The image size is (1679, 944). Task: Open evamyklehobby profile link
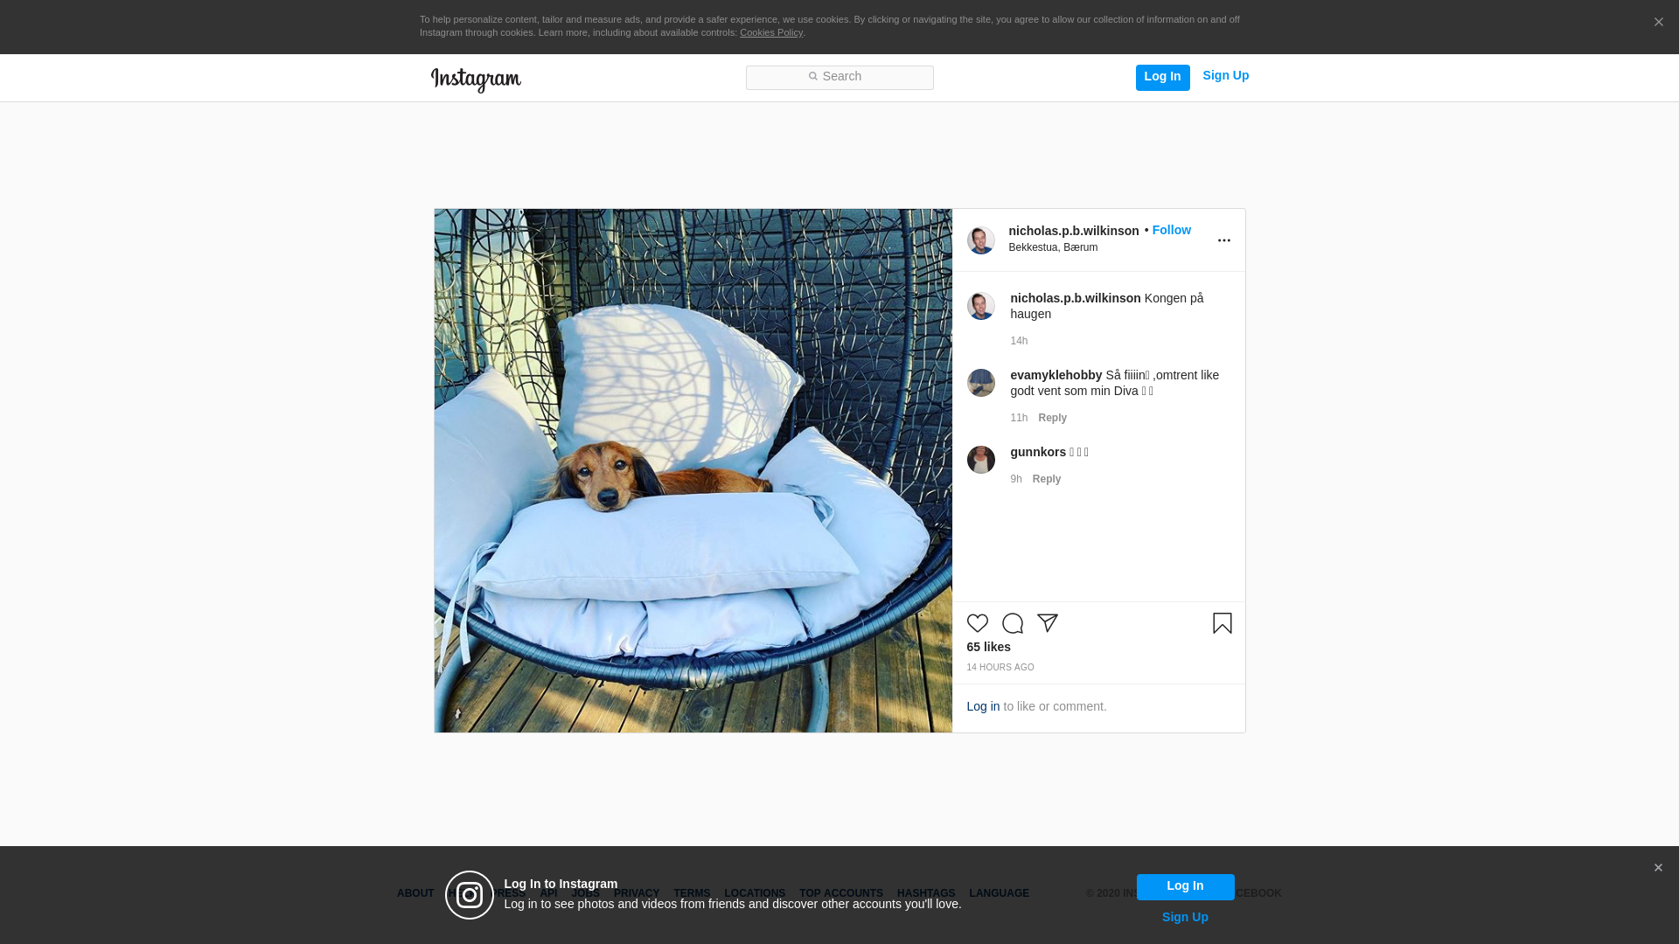[x=1055, y=375]
